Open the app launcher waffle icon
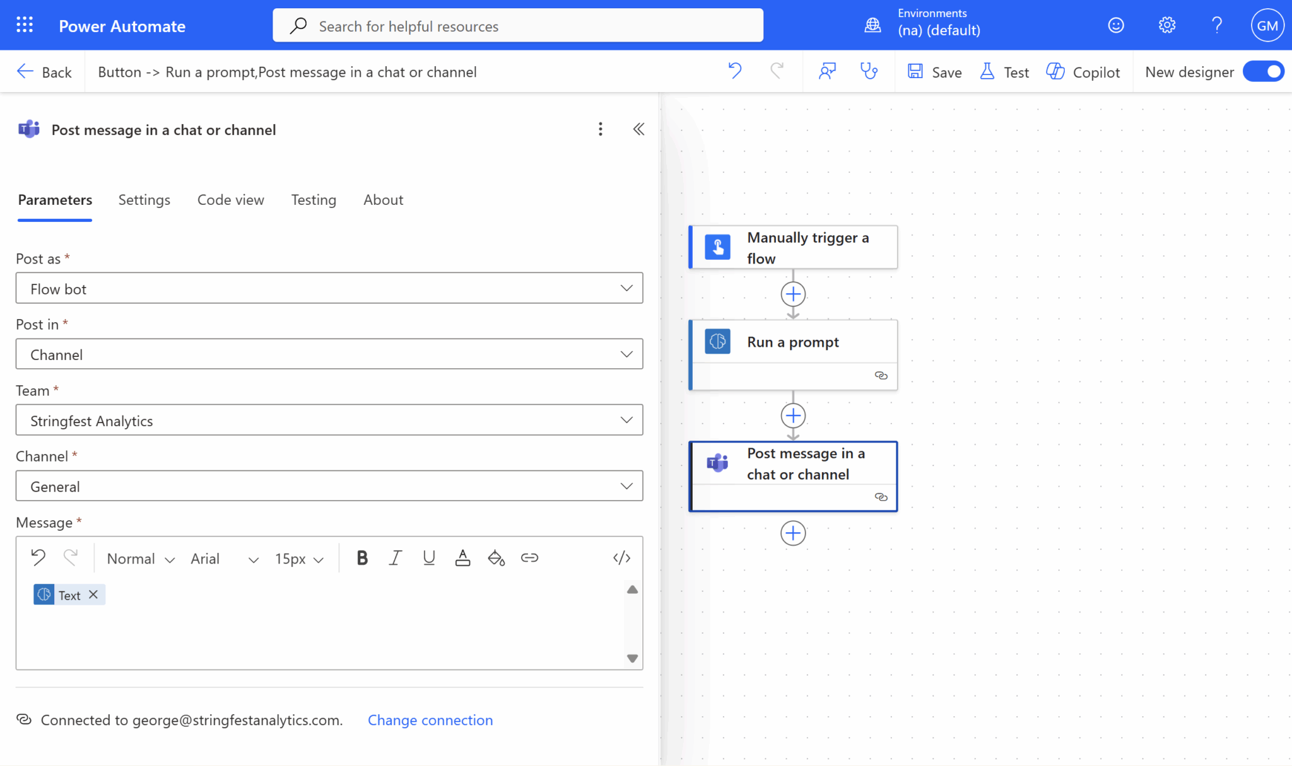The height and width of the screenshot is (766, 1292). coord(25,25)
